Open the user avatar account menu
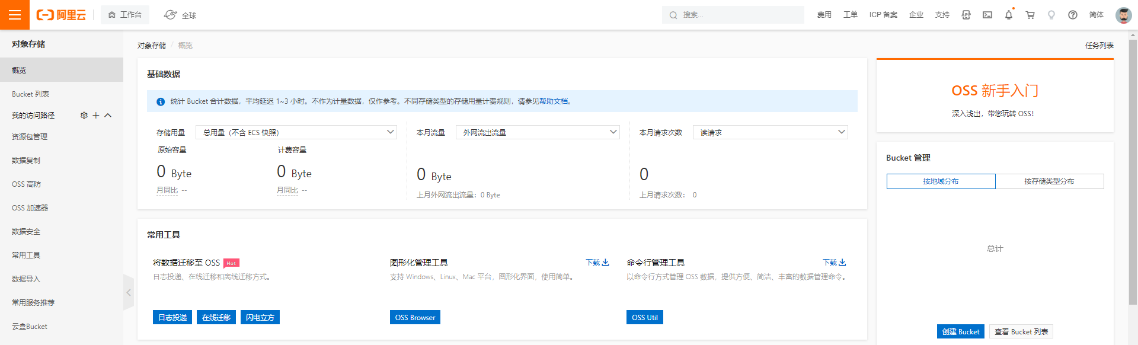The width and height of the screenshot is (1138, 345). 1124,15
